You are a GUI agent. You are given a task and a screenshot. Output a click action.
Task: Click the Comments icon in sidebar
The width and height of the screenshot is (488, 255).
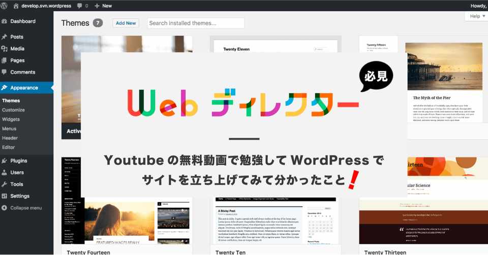4,72
